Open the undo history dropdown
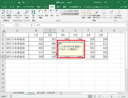Image resolution: width=128 pixels, height=98 pixels. [x=26, y=2]
